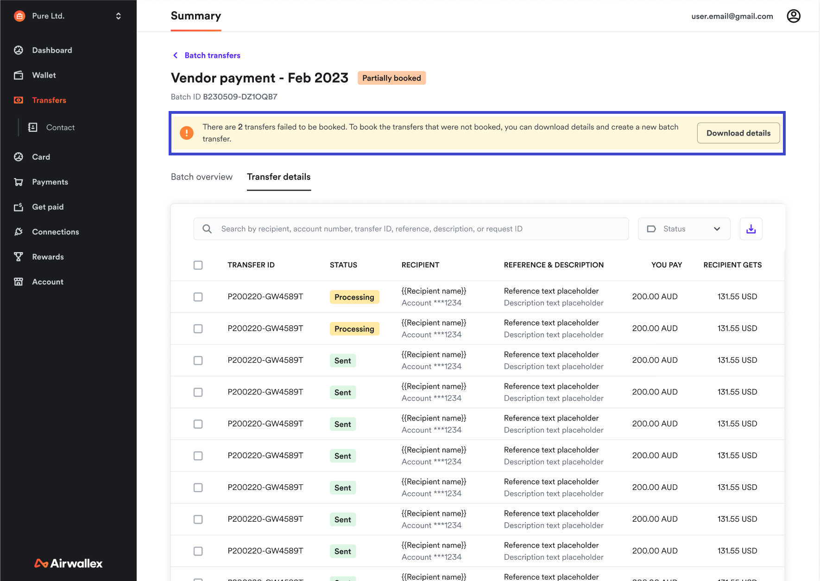This screenshot has height=581, width=820.
Task: Click the orange warning alert icon
Action: (x=187, y=133)
